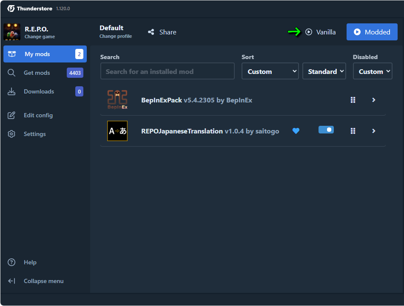The height and width of the screenshot is (306, 404).
Task: Click the Share icon
Action: coord(151,32)
